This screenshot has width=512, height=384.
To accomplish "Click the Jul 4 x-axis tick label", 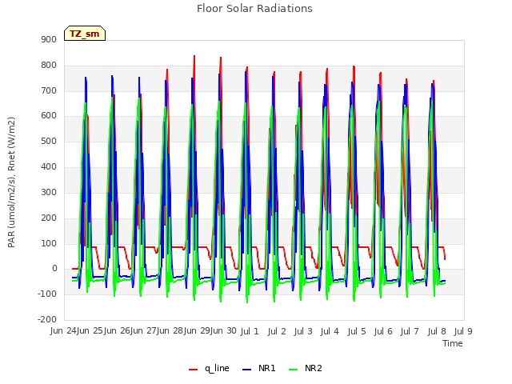I will pos(330,331).
